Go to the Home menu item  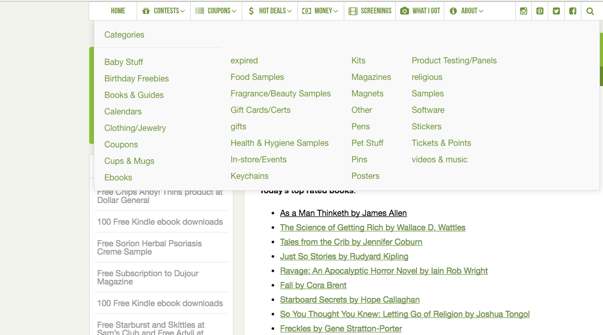tap(118, 11)
